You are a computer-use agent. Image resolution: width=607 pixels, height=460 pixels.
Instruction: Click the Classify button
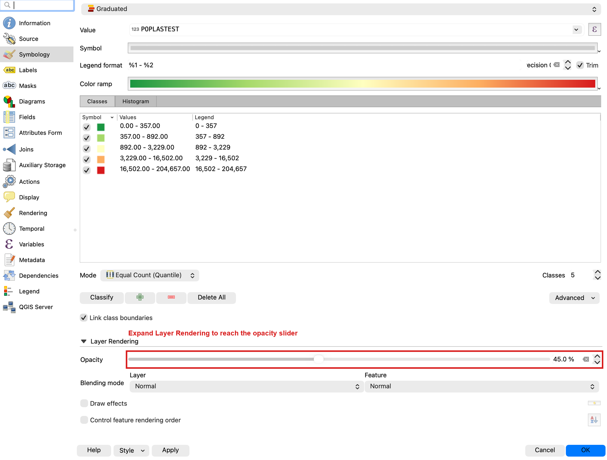tap(102, 297)
